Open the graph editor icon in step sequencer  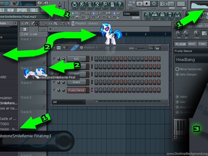coord(151,48)
